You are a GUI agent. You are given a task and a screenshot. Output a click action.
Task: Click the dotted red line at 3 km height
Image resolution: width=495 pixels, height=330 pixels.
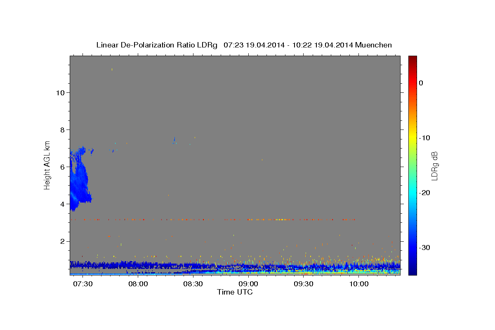[x=212, y=219]
